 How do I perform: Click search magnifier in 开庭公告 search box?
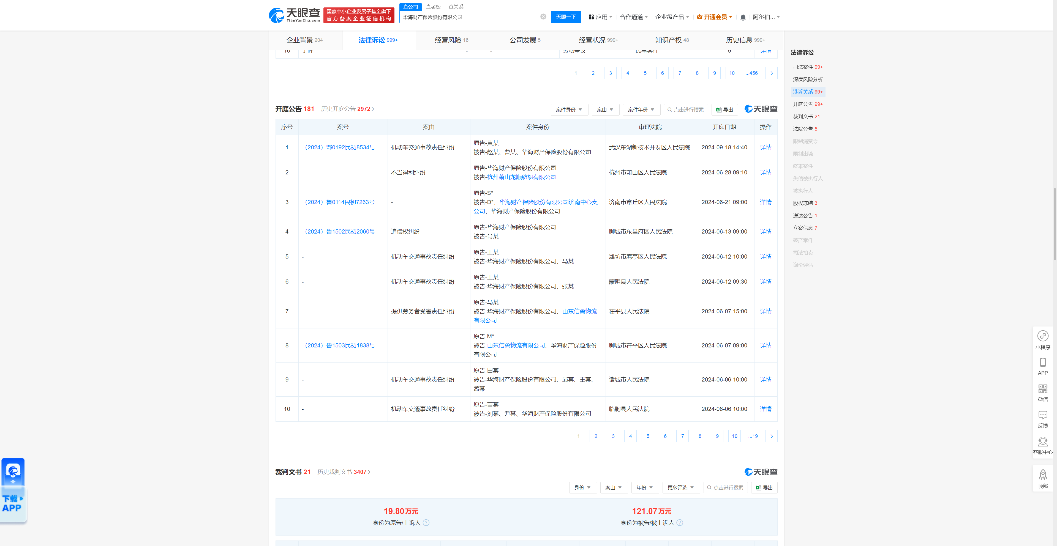click(669, 110)
